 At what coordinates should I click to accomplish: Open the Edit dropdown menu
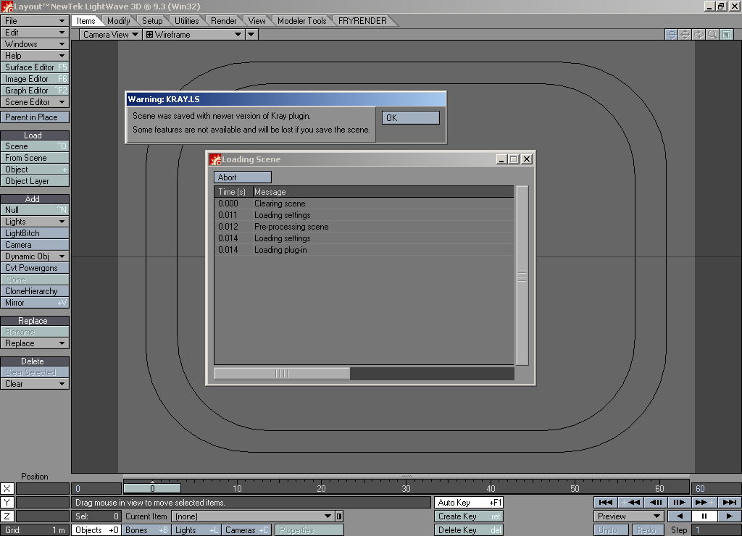tap(35, 32)
